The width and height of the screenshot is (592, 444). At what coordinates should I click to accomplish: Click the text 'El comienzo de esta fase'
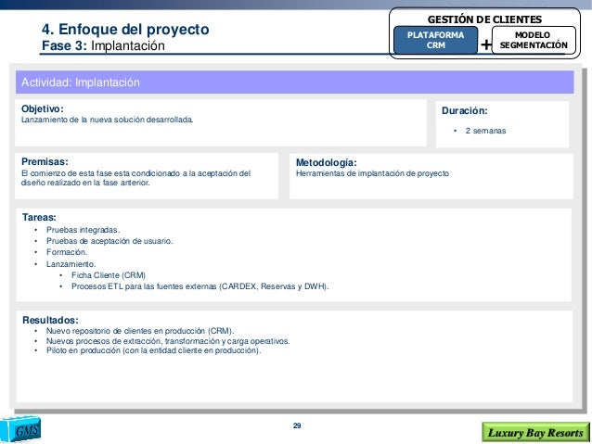[67, 173]
